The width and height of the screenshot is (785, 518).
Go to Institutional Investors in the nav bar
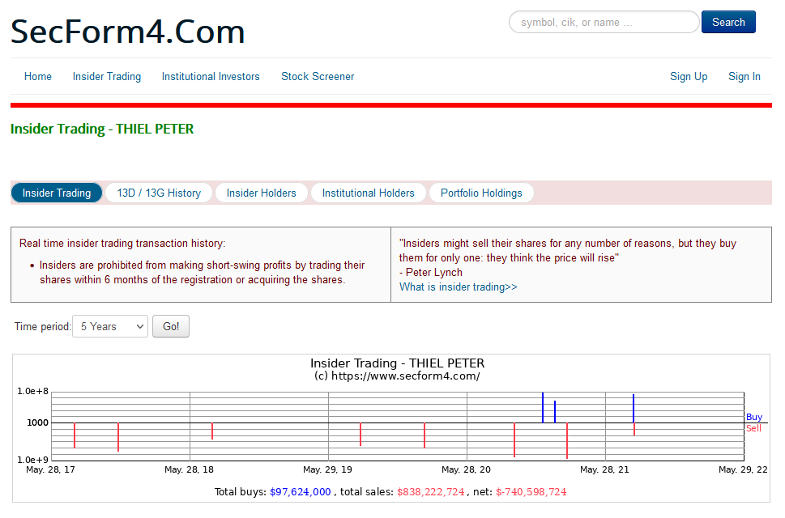(211, 77)
